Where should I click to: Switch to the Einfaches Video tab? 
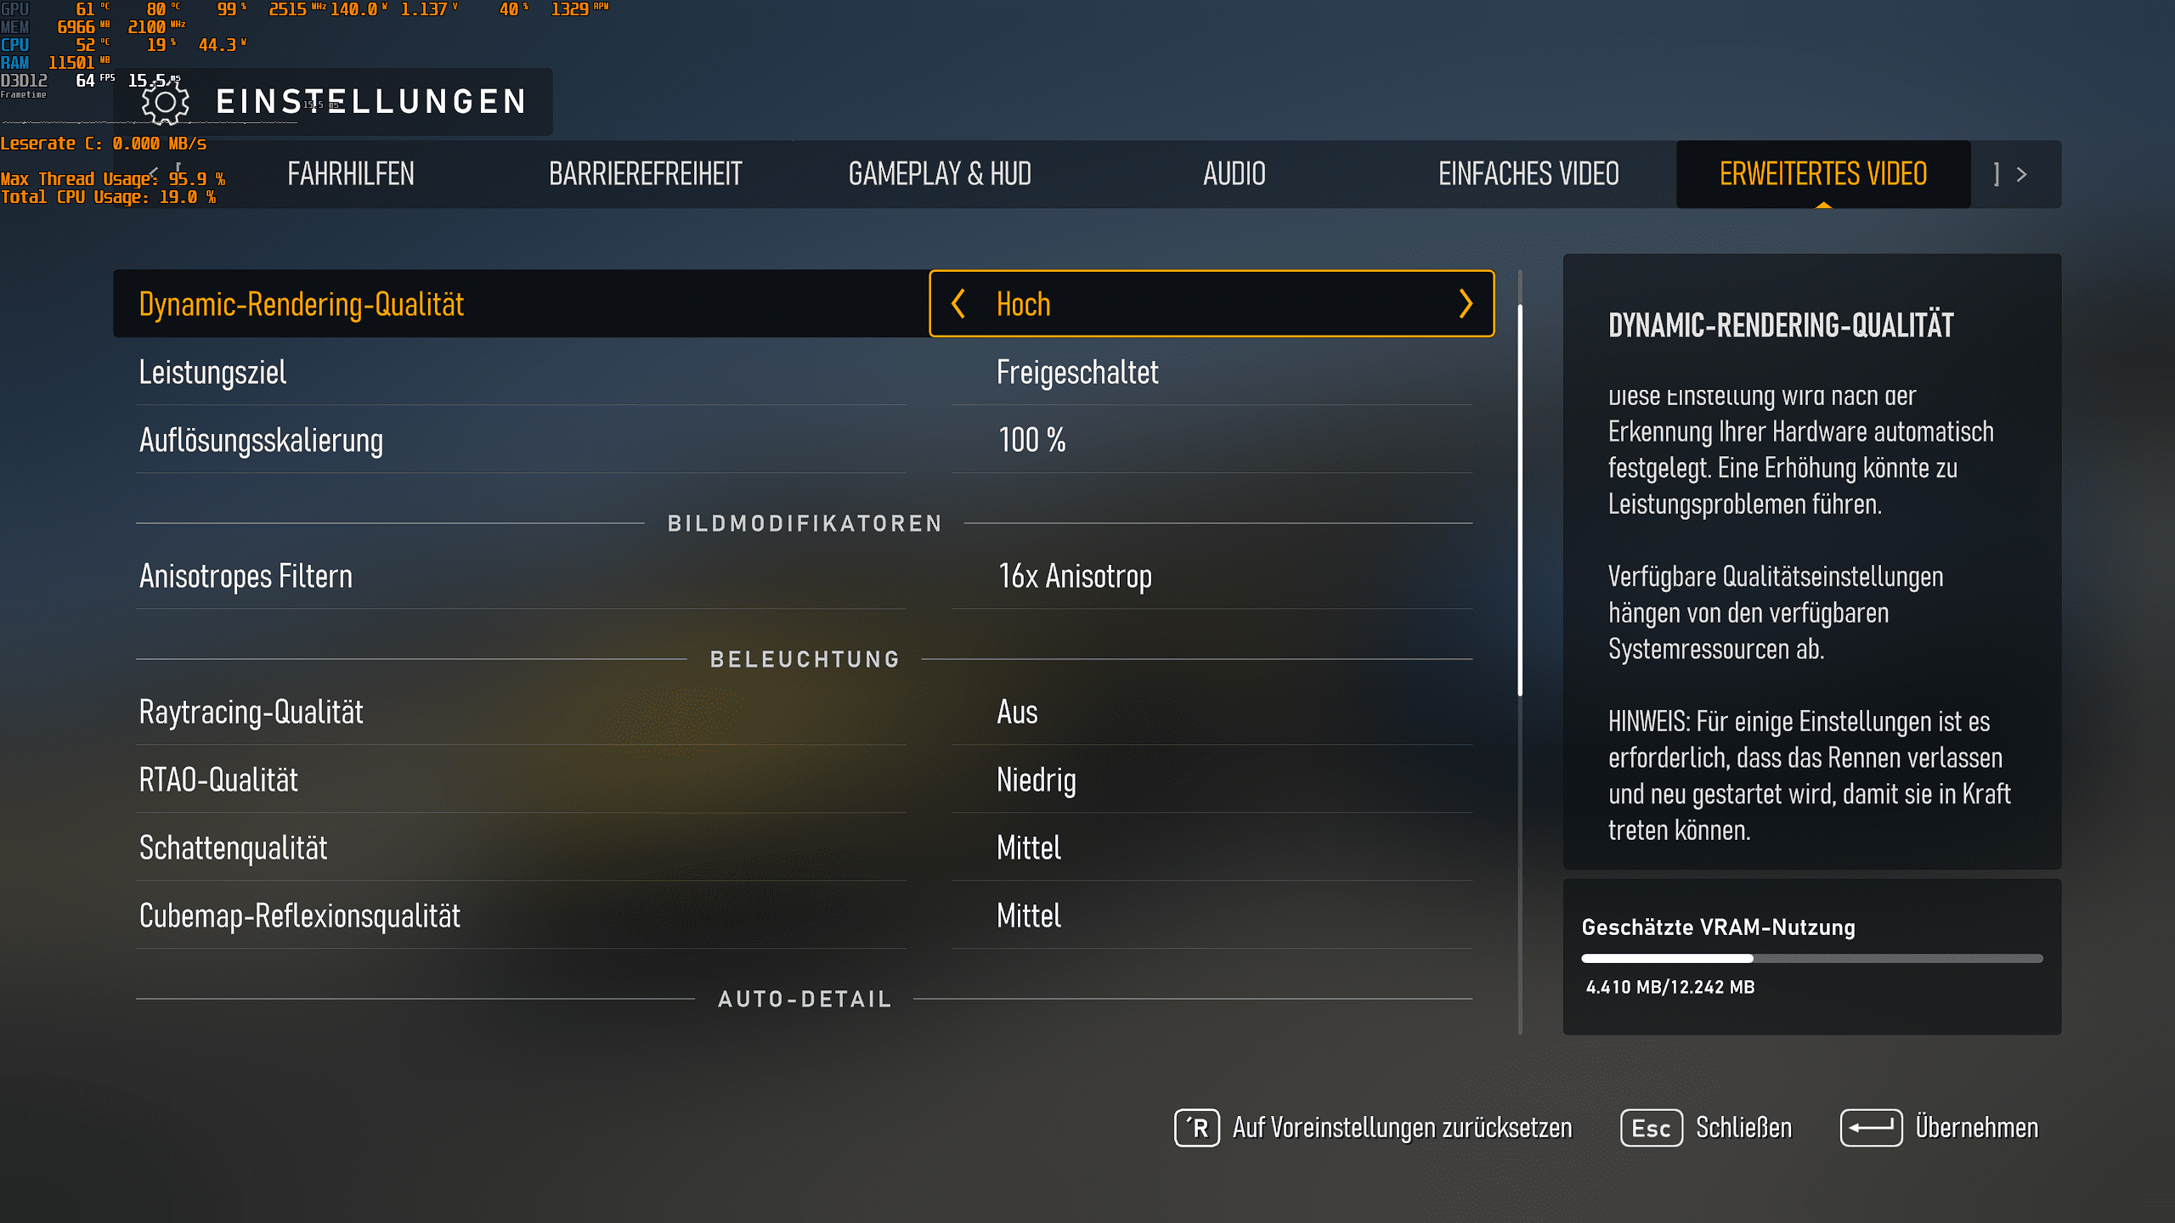click(x=1528, y=174)
